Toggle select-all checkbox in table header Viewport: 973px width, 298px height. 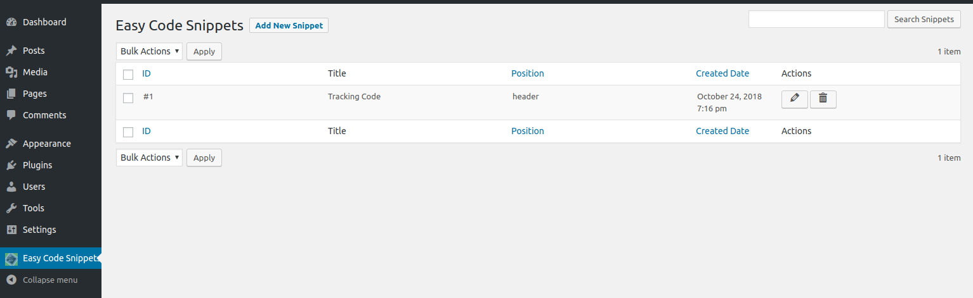[128, 75]
